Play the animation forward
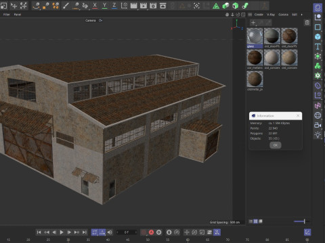Viewport: 325px width, 243px height. pos(62,232)
